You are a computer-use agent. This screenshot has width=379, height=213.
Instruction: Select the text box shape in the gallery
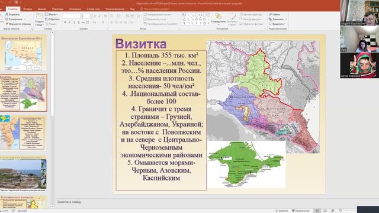(x=184, y=15)
